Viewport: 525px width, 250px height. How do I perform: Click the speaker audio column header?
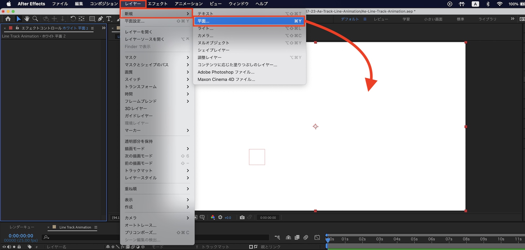[9, 247]
